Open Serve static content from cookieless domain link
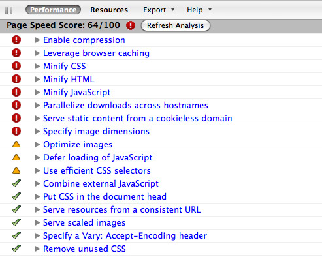 [138, 119]
